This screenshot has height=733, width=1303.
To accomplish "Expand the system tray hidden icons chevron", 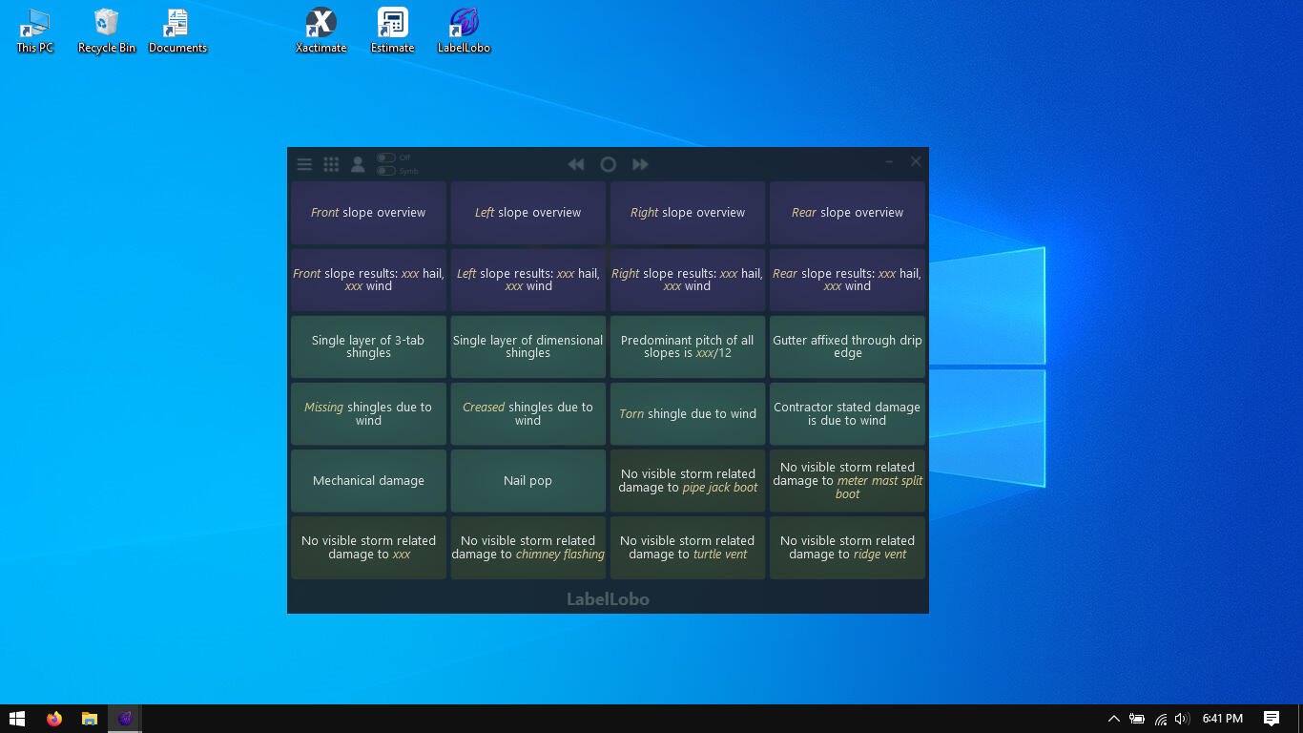I will (x=1113, y=719).
